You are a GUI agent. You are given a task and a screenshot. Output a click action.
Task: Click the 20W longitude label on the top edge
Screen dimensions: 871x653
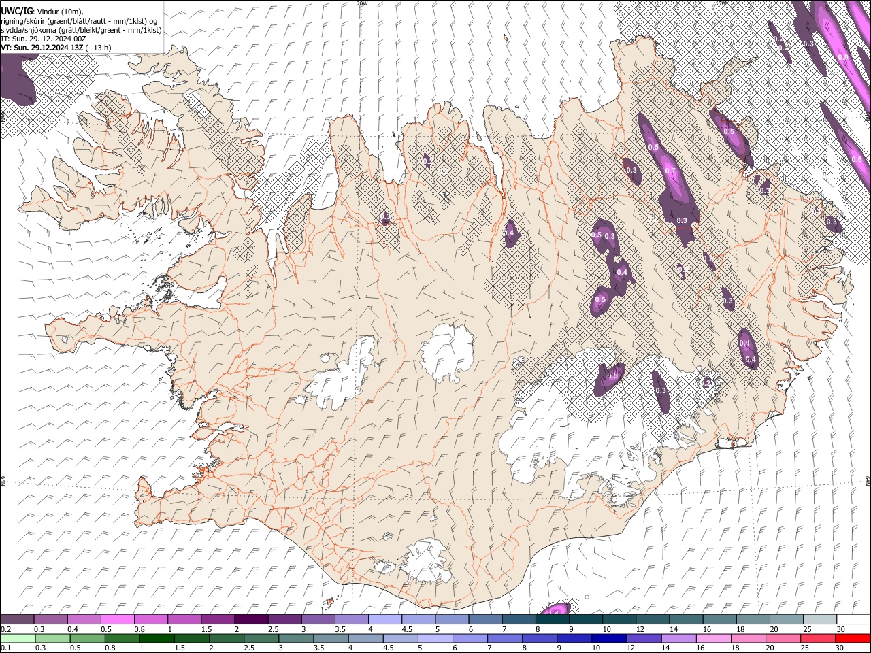[x=363, y=3]
